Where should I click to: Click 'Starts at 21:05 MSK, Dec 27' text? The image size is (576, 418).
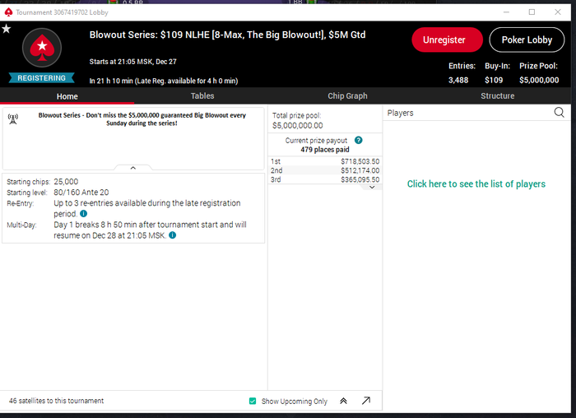pos(133,62)
